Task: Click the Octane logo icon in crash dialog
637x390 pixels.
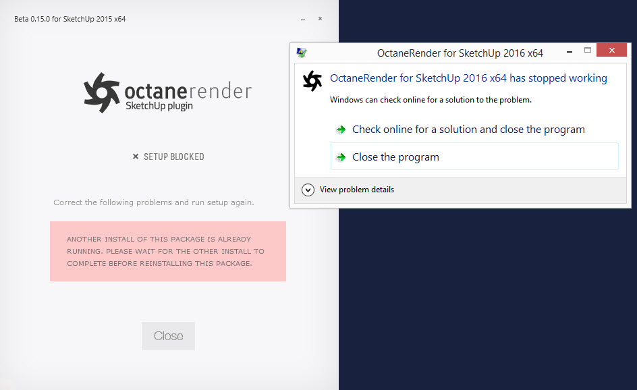Action: [312, 80]
